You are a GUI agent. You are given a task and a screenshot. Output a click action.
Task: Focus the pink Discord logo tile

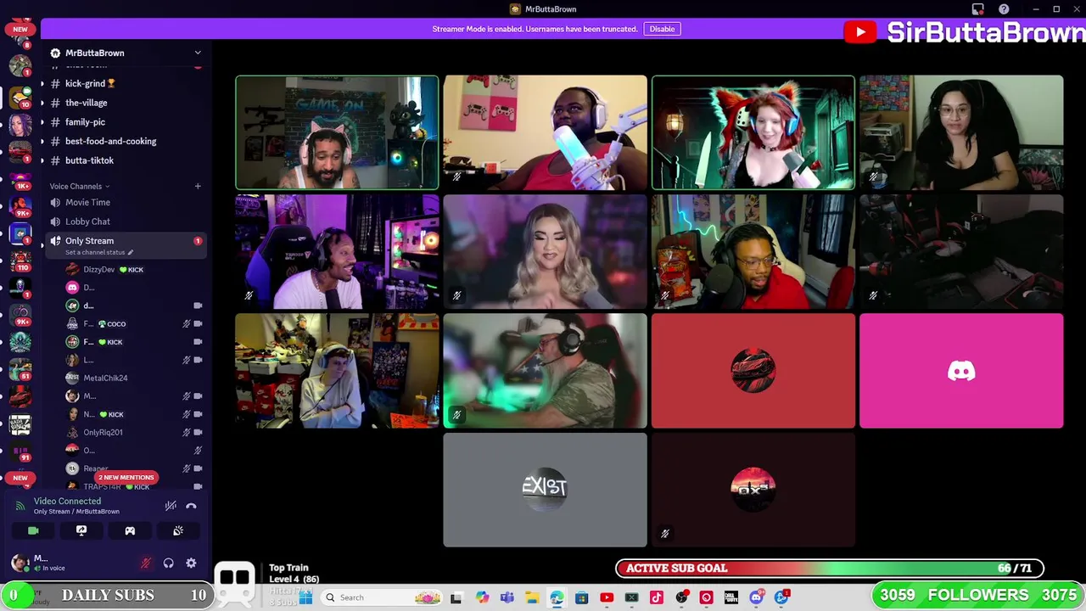[961, 371]
